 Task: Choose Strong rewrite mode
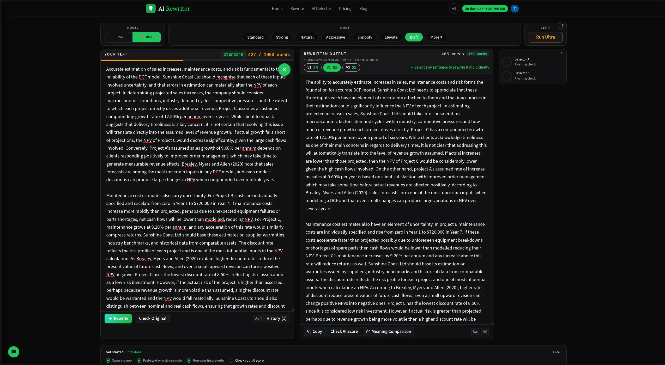[282, 37]
